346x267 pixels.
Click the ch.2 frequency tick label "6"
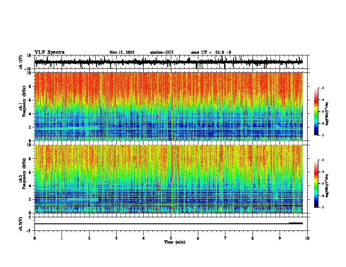coord(31,172)
